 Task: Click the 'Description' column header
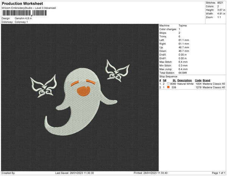coord(185,80)
